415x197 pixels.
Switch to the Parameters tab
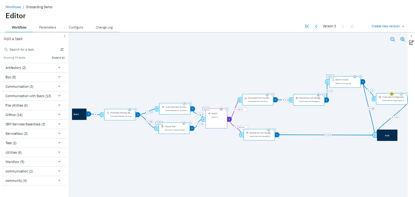(47, 27)
